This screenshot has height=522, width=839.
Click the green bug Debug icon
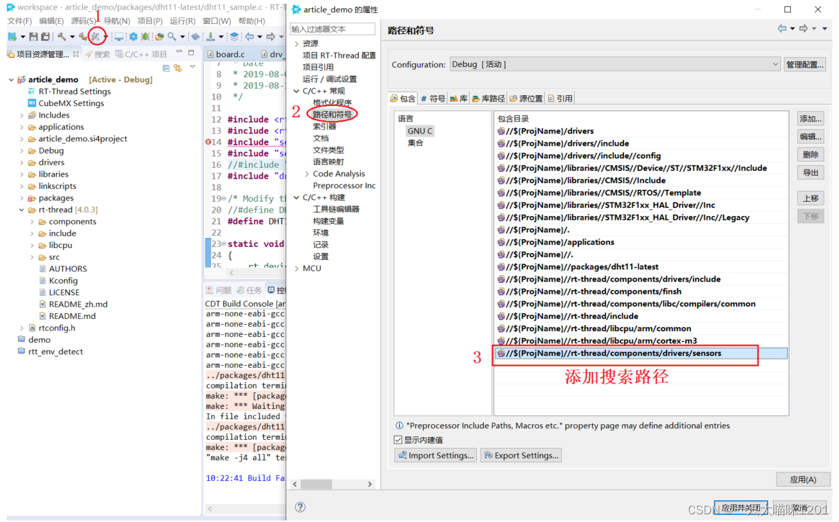tap(145, 37)
